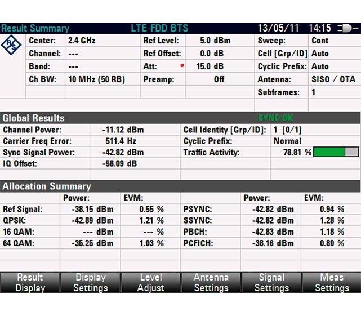Click the 14:15 clock in title bar
The width and height of the screenshot is (361, 316).
tap(320, 28)
